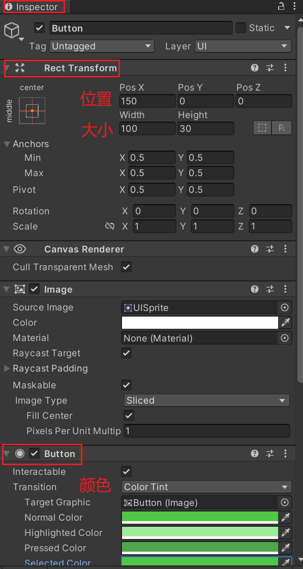Disable the Button component checkbox
This screenshot has height=569, width=303.
click(35, 453)
